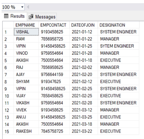Select the AJAY name cell
Viewport: 144px width, 139px height.
click(x=26, y=74)
